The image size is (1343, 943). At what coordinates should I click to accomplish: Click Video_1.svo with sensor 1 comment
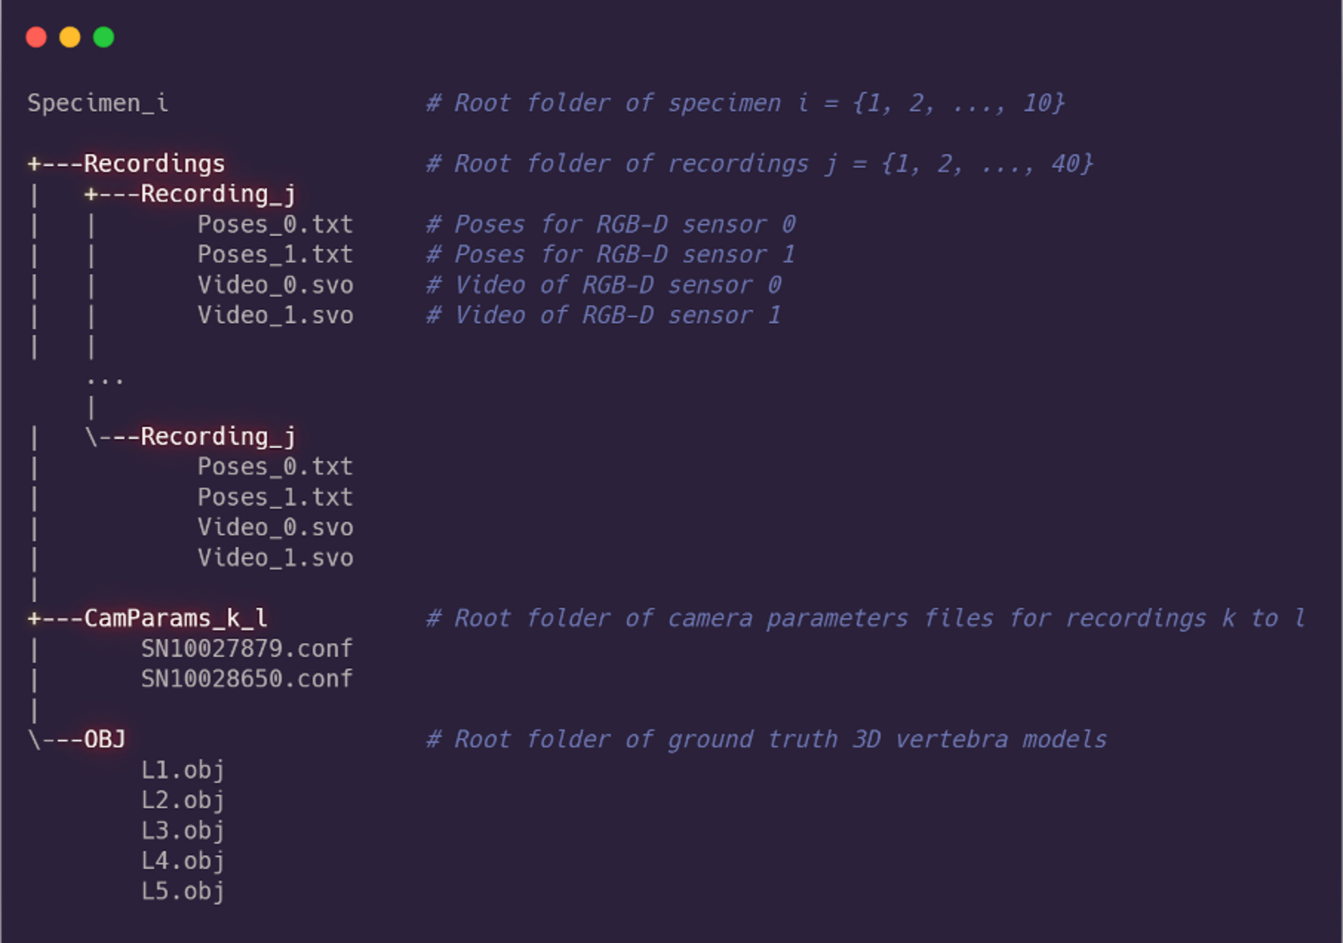275,315
